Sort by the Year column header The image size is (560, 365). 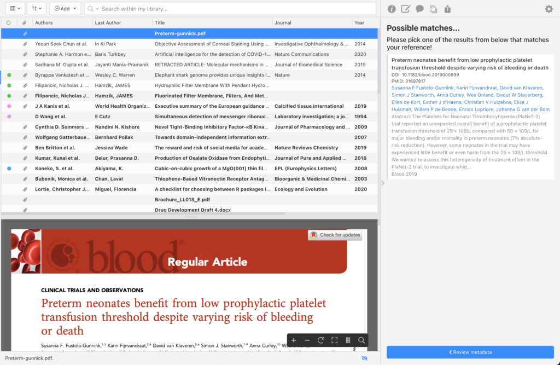(x=359, y=23)
